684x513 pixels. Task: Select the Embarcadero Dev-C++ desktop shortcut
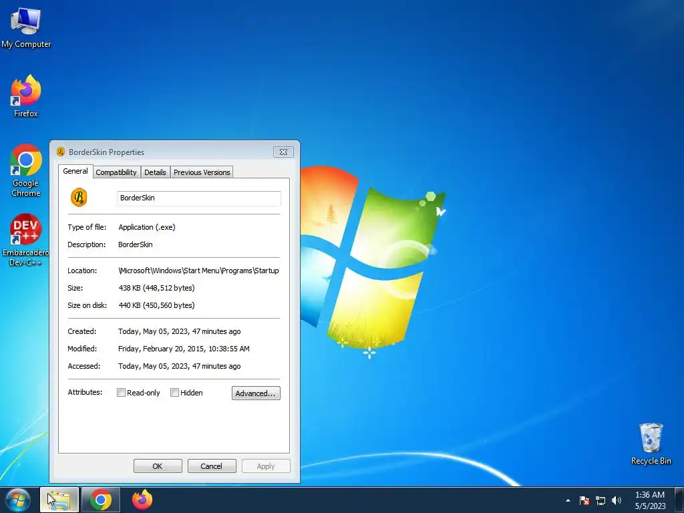pyautogui.click(x=26, y=240)
